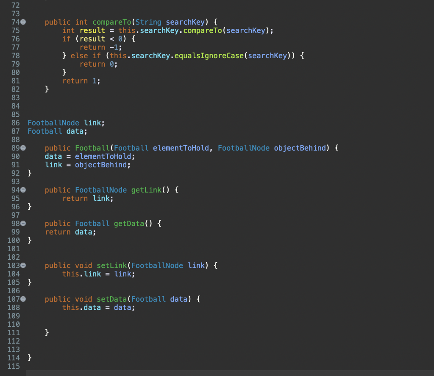Collapse the setLink method fold at line 103

(23, 265)
